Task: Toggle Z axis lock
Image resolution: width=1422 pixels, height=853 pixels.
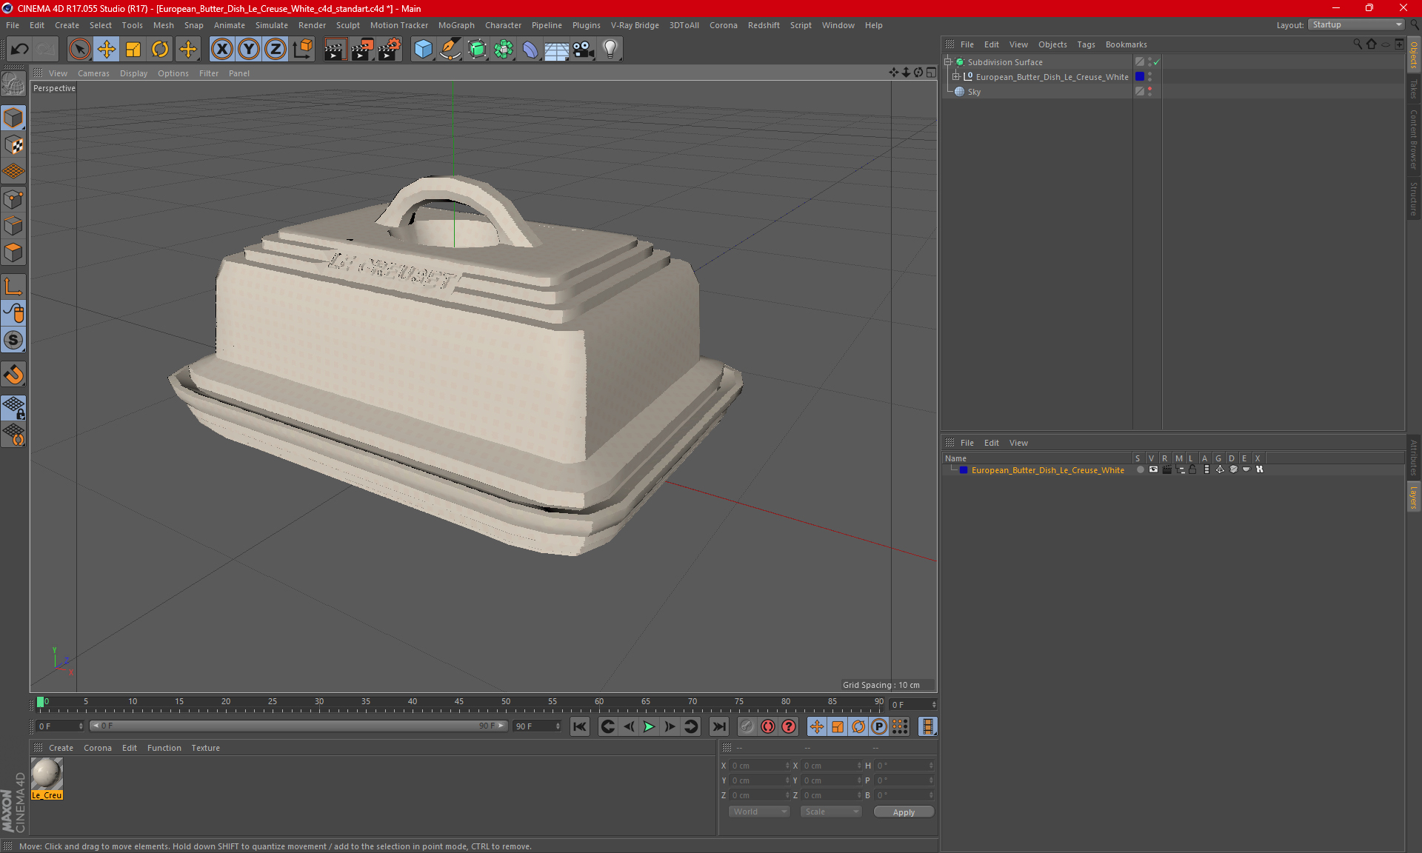Action: (276, 50)
